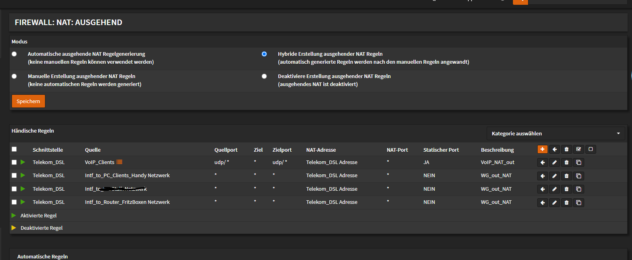Select manual outbound NAT rule creation
The width and height of the screenshot is (632, 260).
(14, 76)
